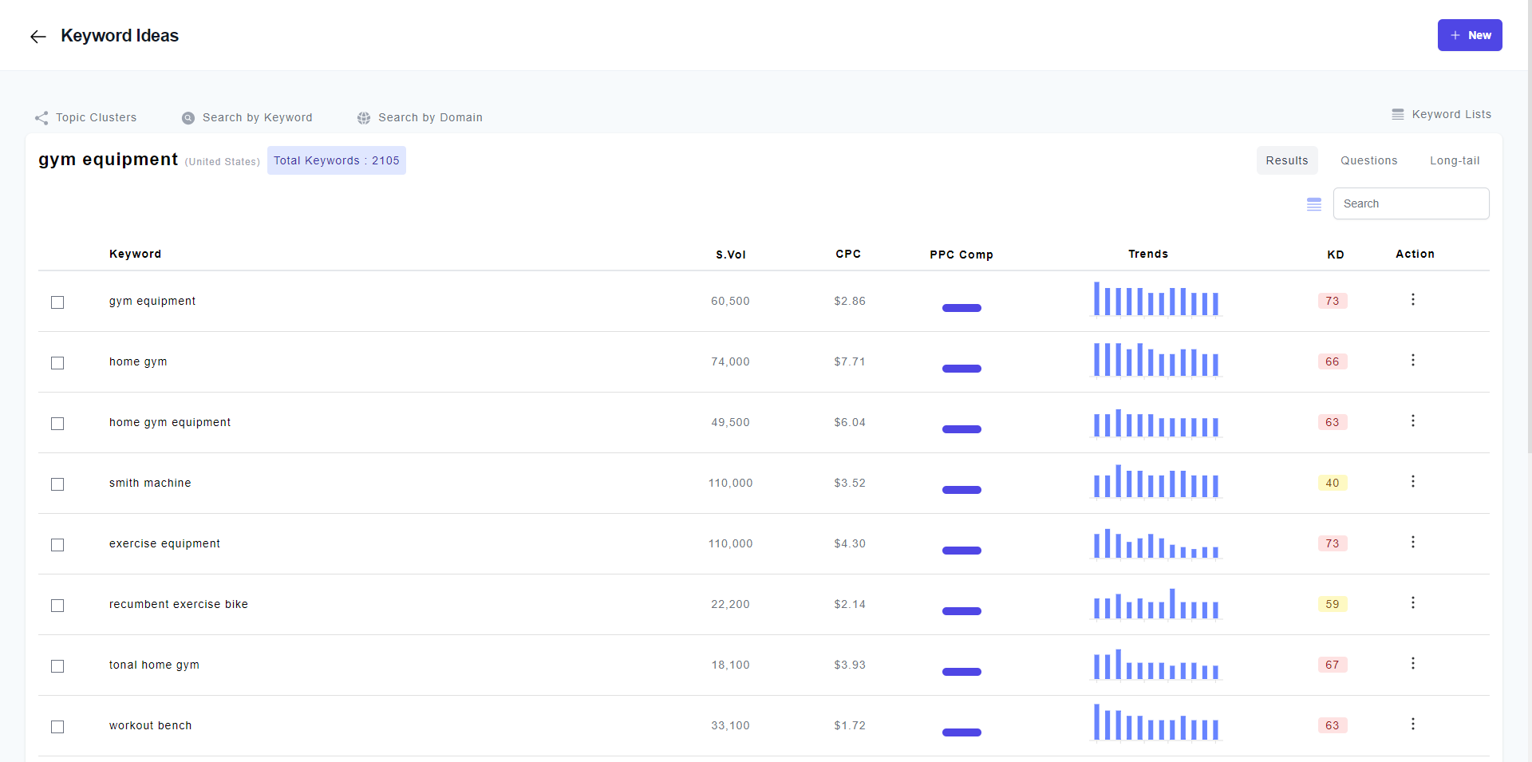Screen dimensions: 1532x762
Task: Click the Search by Domain globe icon
Action: point(364,118)
